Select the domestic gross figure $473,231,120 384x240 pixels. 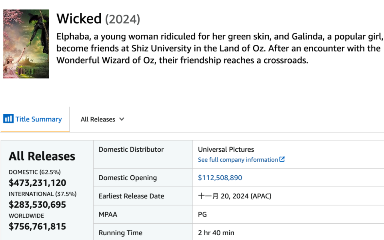[x=38, y=183]
